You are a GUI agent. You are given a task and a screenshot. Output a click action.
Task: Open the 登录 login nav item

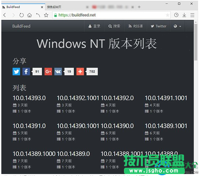tap(94, 26)
